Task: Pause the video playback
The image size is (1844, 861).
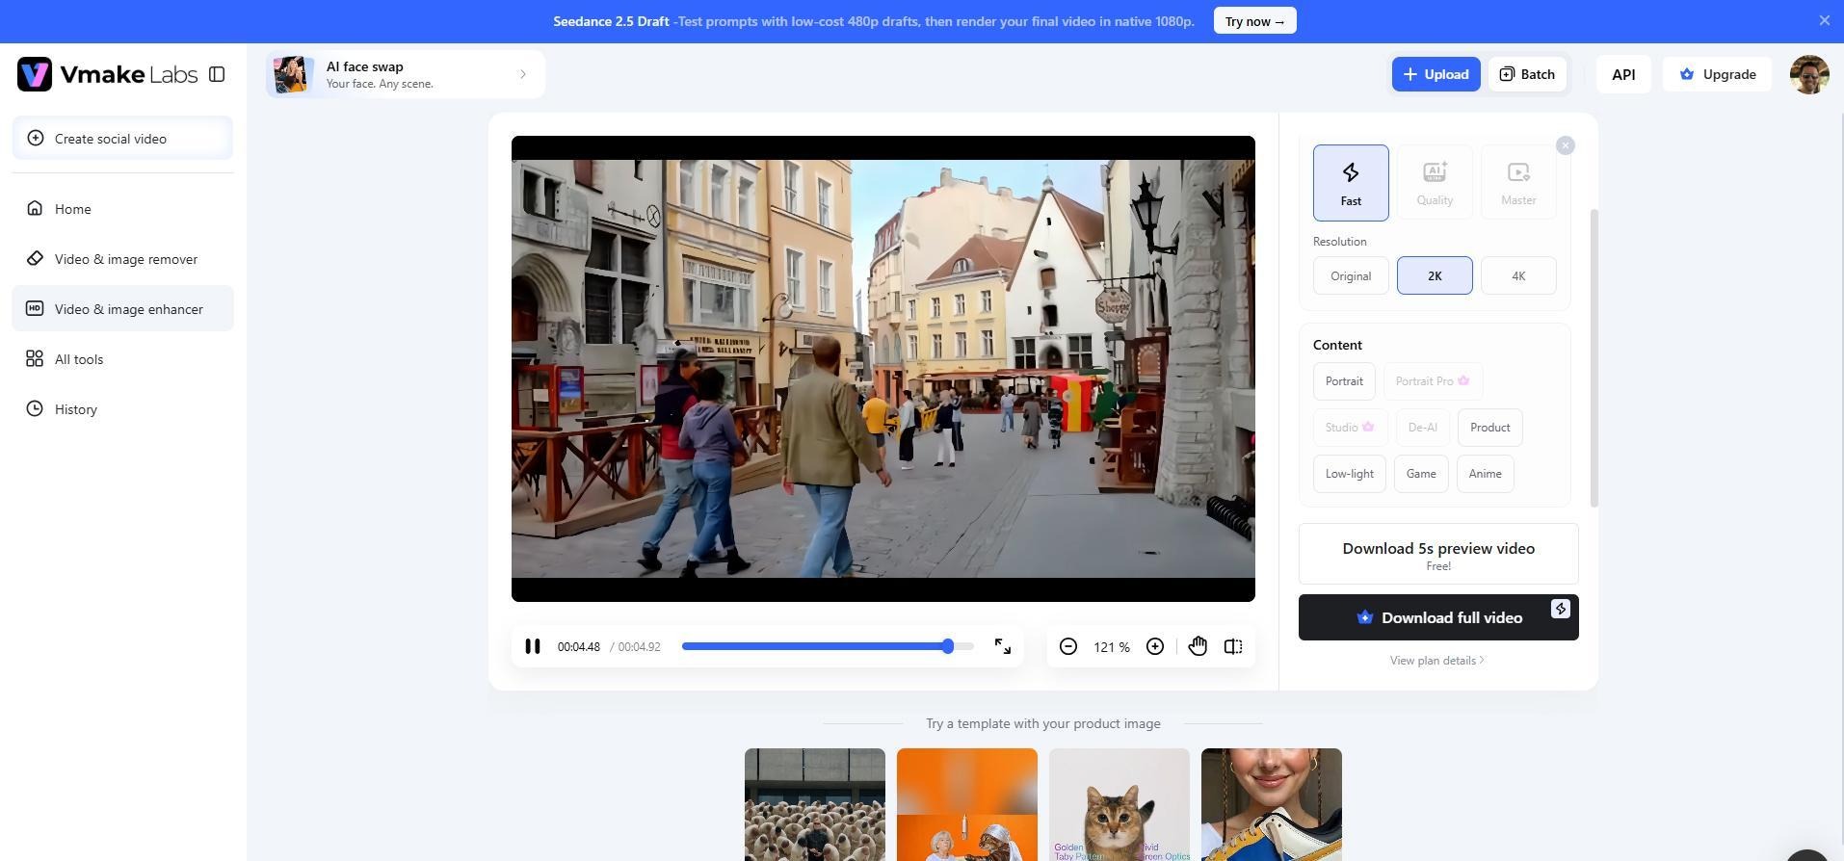Action: pyautogui.click(x=532, y=646)
